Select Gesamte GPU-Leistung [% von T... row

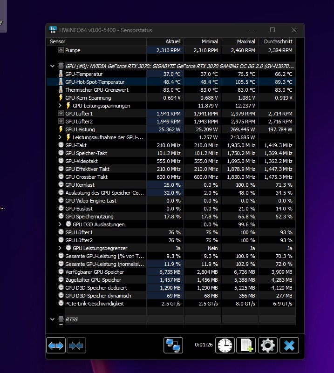pos(105,256)
